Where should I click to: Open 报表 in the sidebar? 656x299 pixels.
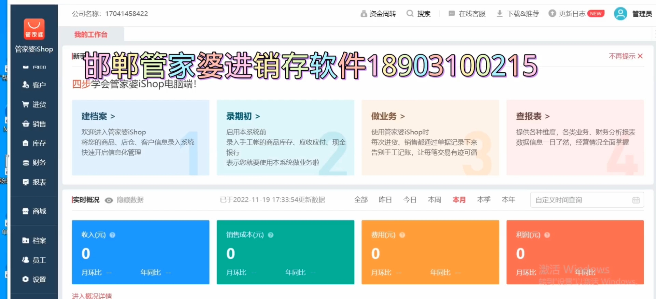(x=34, y=182)
